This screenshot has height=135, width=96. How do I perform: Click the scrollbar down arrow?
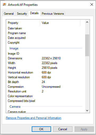point(87,111)
